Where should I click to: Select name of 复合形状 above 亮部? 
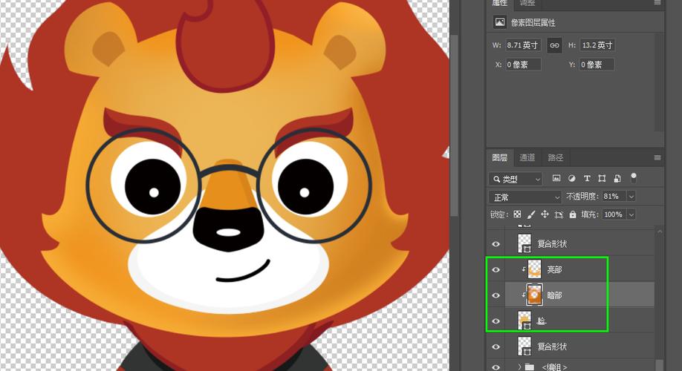pyautogui.click(x=552, y=244)
